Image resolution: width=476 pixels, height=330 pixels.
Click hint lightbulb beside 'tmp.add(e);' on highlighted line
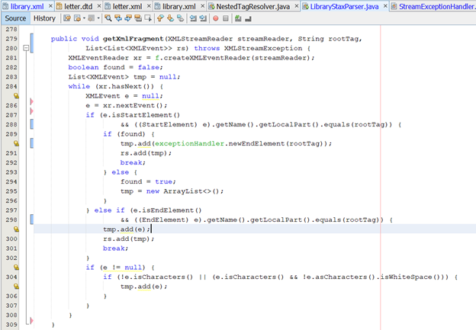[16, 229]
